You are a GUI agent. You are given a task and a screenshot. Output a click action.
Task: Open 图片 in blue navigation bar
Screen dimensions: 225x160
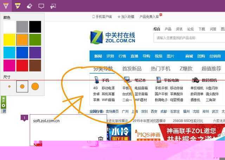click(x=171, y=56)
